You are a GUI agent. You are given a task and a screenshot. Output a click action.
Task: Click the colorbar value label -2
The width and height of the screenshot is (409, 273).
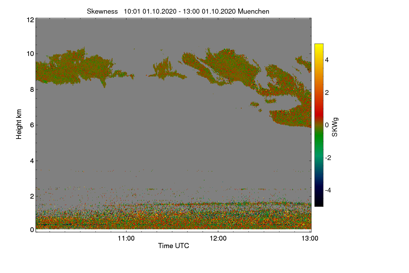tap(328, 158)
